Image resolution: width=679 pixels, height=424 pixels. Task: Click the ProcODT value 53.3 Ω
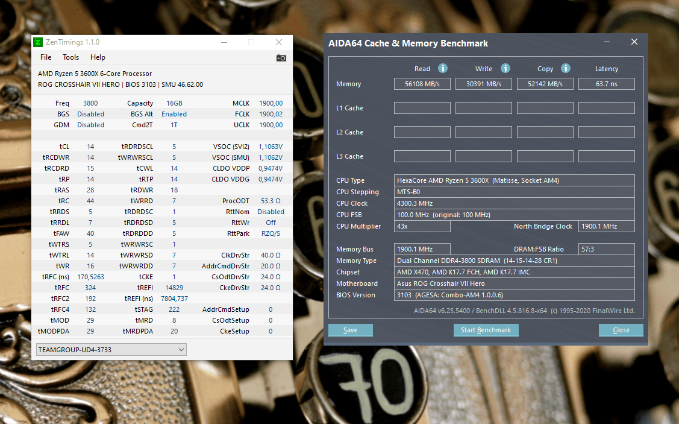click(x=271, y=201)
